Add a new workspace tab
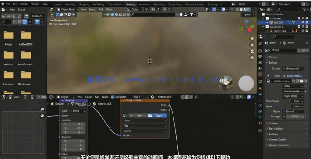 point(221,4)
